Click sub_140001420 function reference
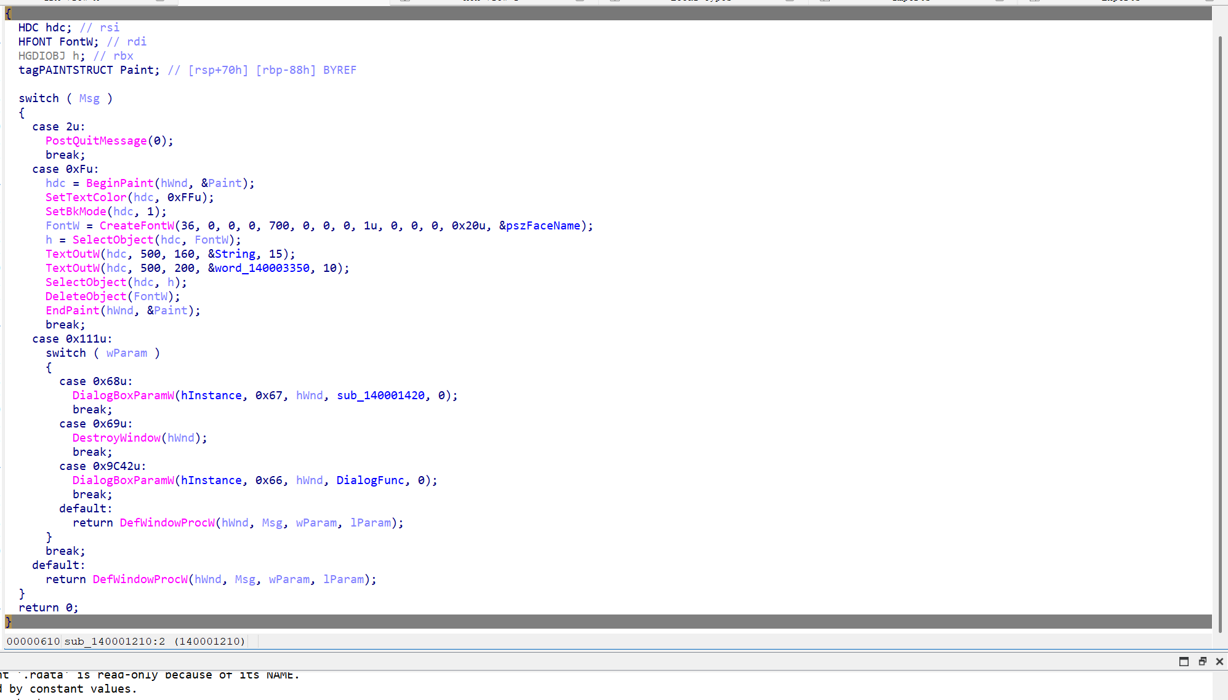Viewport: 1228px width, 700px height. click(x=380, y=396)
